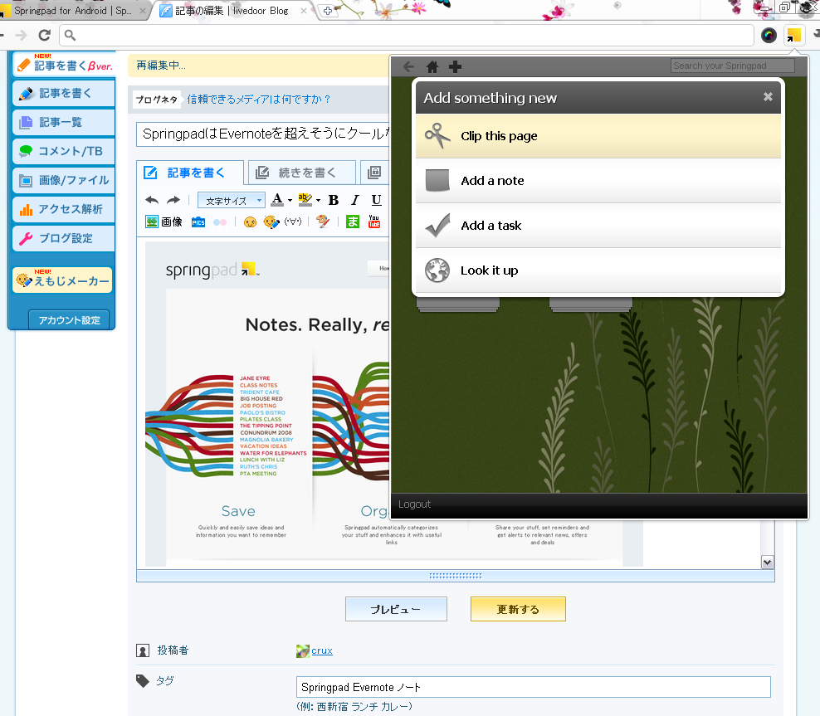Switch to the Springpad for Android browser tab

coord(73,11)
